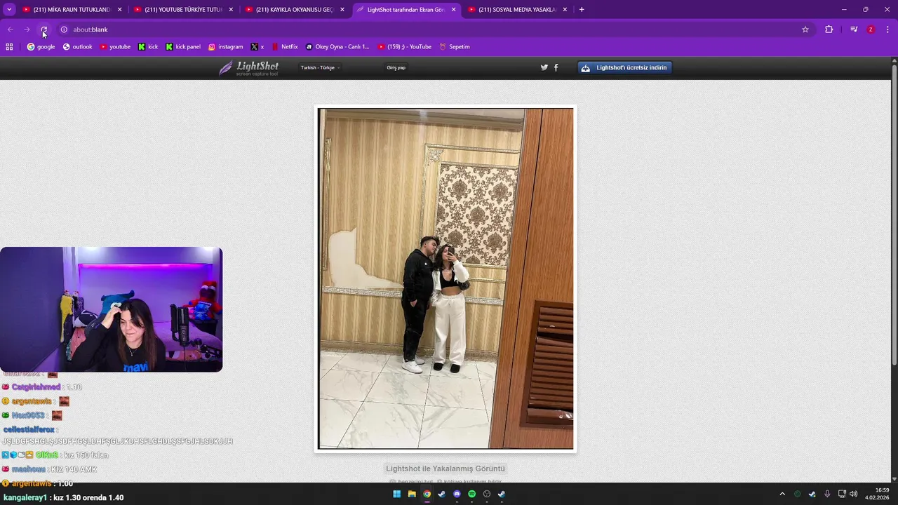The width and height of the screenshot is (898, 505).
Task: Close the SOSYAL MEDYA YASAKLA tab
Action: 565,9
